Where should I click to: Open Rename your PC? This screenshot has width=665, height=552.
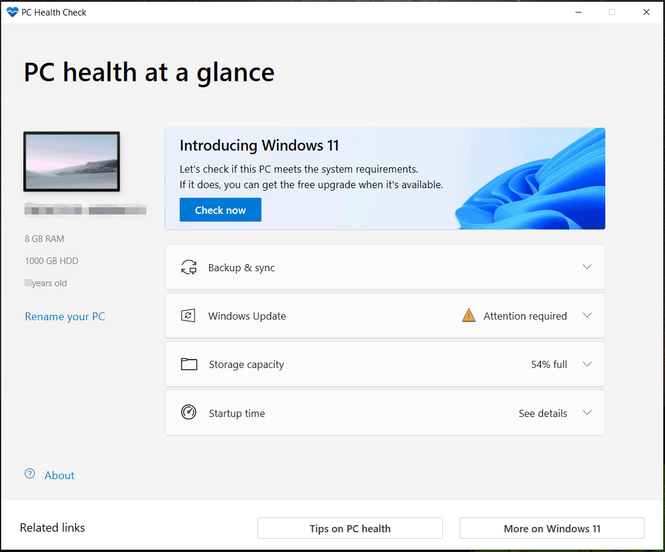click(64, 316)
